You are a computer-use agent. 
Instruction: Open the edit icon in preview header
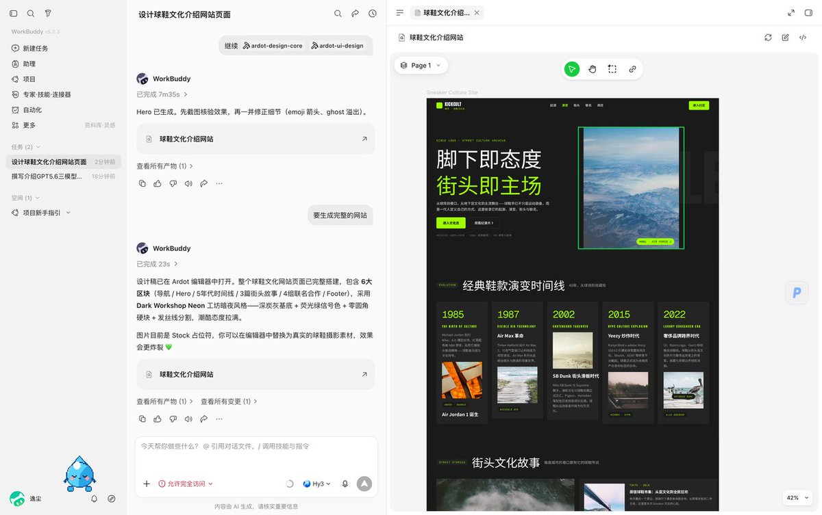pos(786,38)
